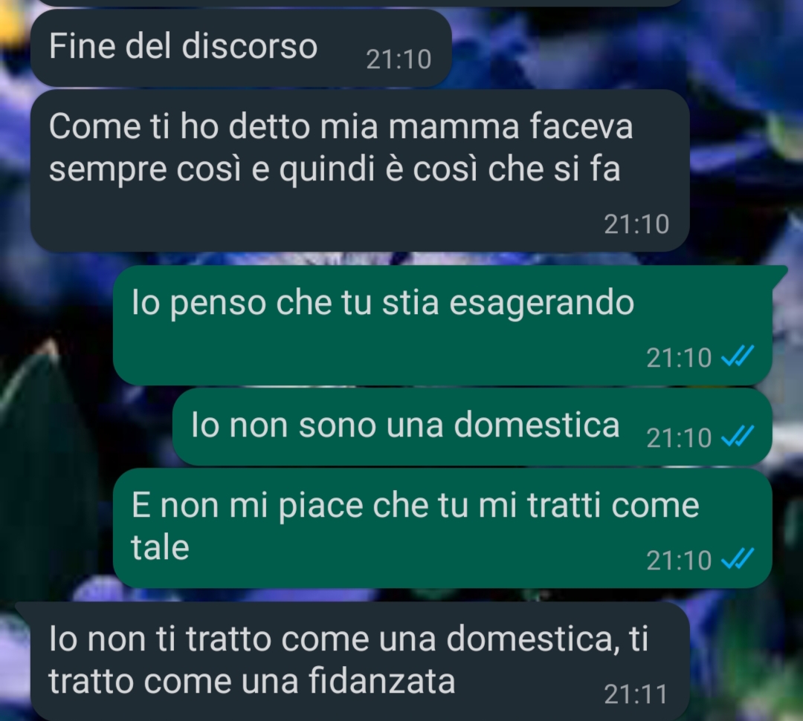This screenshot has width=803, height=721.
Task: Select the "Io non sono una domestica" message
Action: tap(472, 426)
